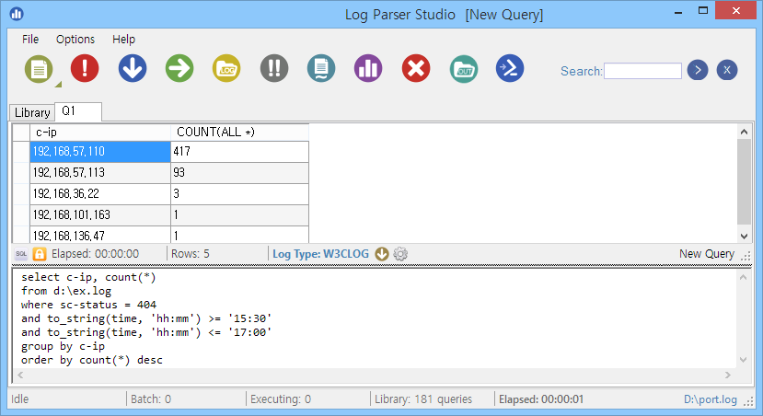The image size is (763, 416).
Task: Execute query with red exclamation icon
Action: coord(85,68)
